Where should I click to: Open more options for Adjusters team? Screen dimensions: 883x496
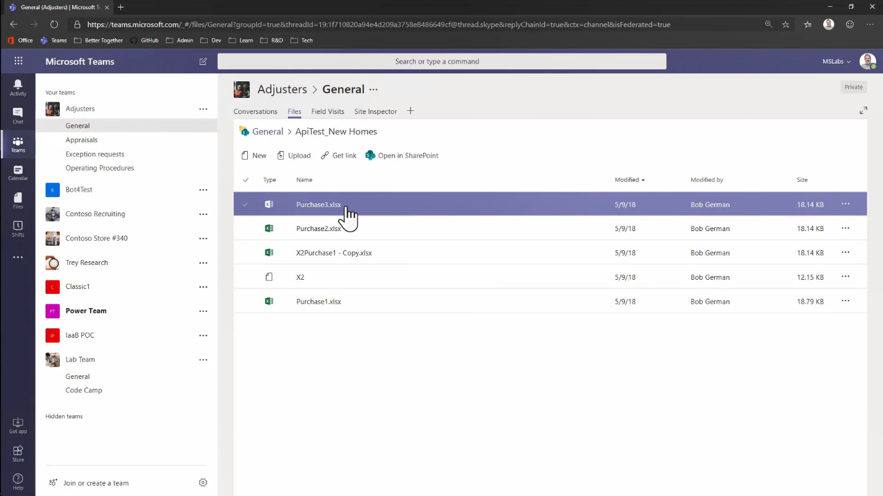point(203,109)
